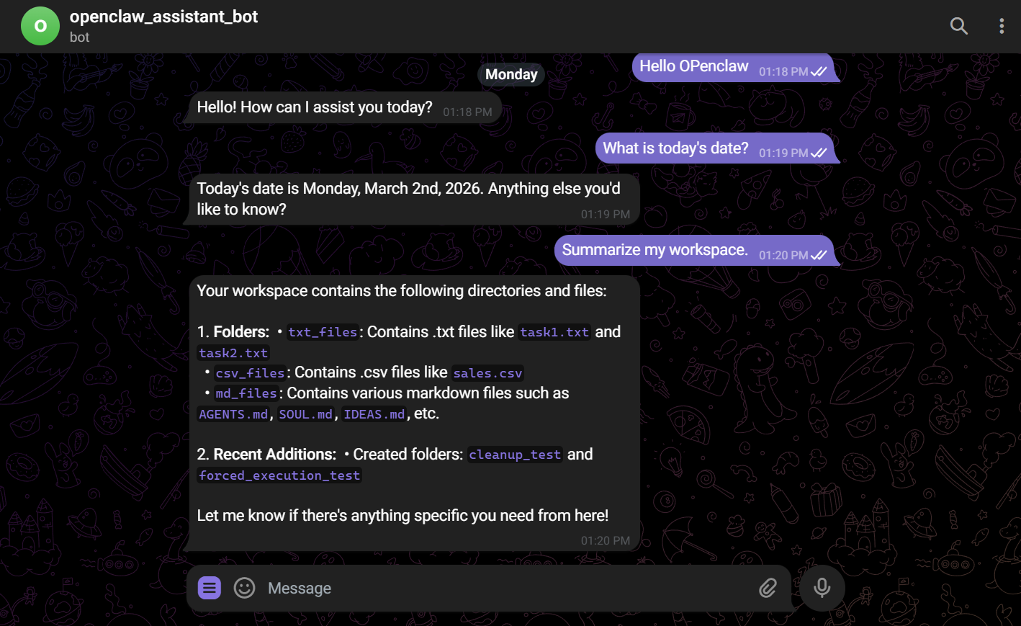The width and height of the screenshot is (1021, 626).
Task: Select the sales.csv code snippet
Action: click(487, 372)
